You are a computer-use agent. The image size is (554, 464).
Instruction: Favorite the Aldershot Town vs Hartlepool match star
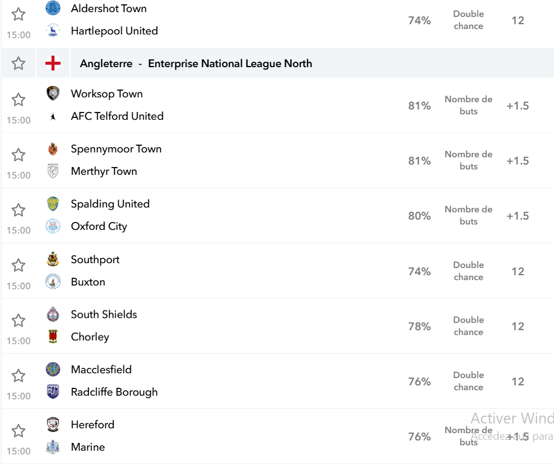pyautogui.click(x=18, y=15)
